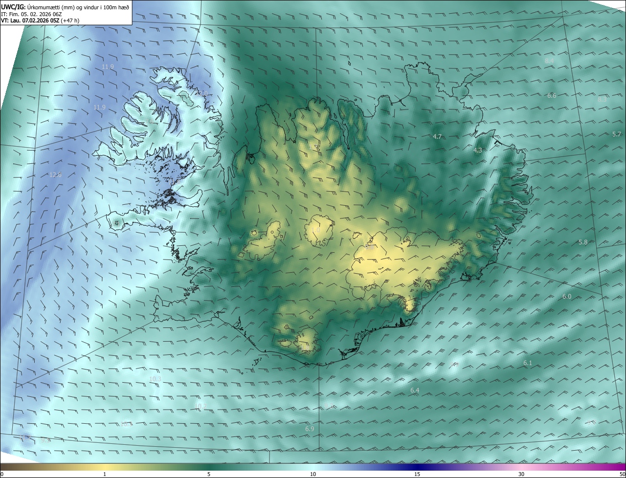Select the 'IT: Fim. 05. 02. 2026 06Z' line

[32, 14]
